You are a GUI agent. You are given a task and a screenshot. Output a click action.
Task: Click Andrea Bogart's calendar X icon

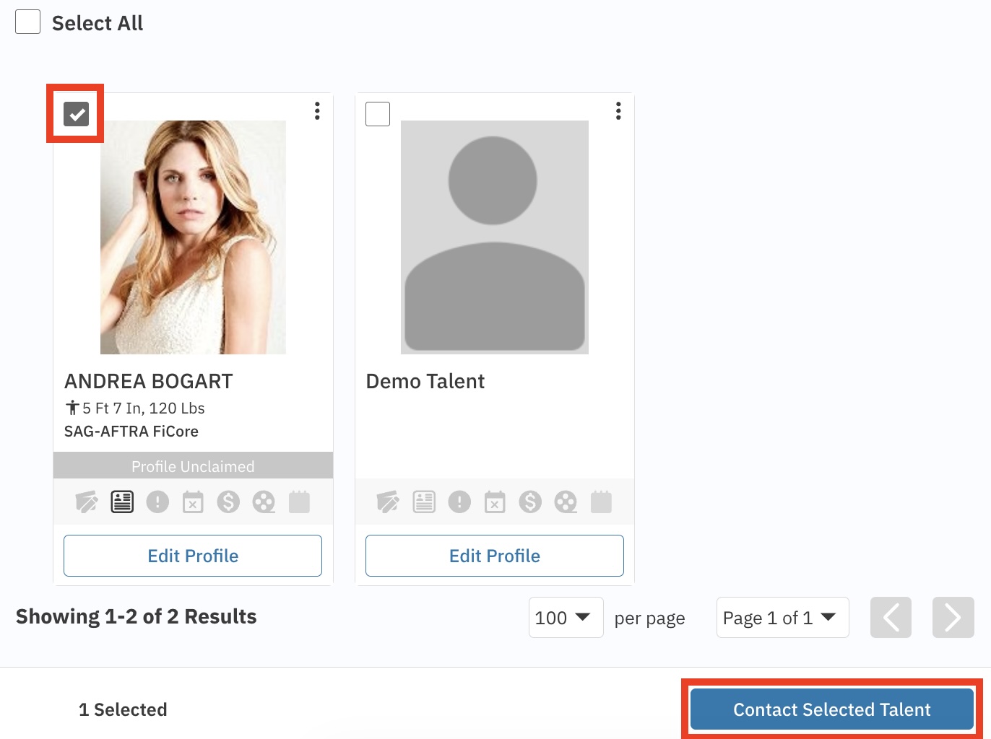coord(193,502)
